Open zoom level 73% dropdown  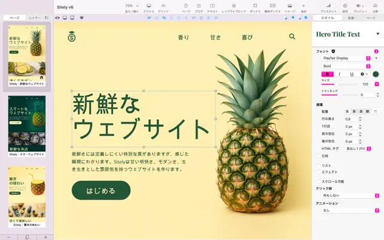(132, 5)
